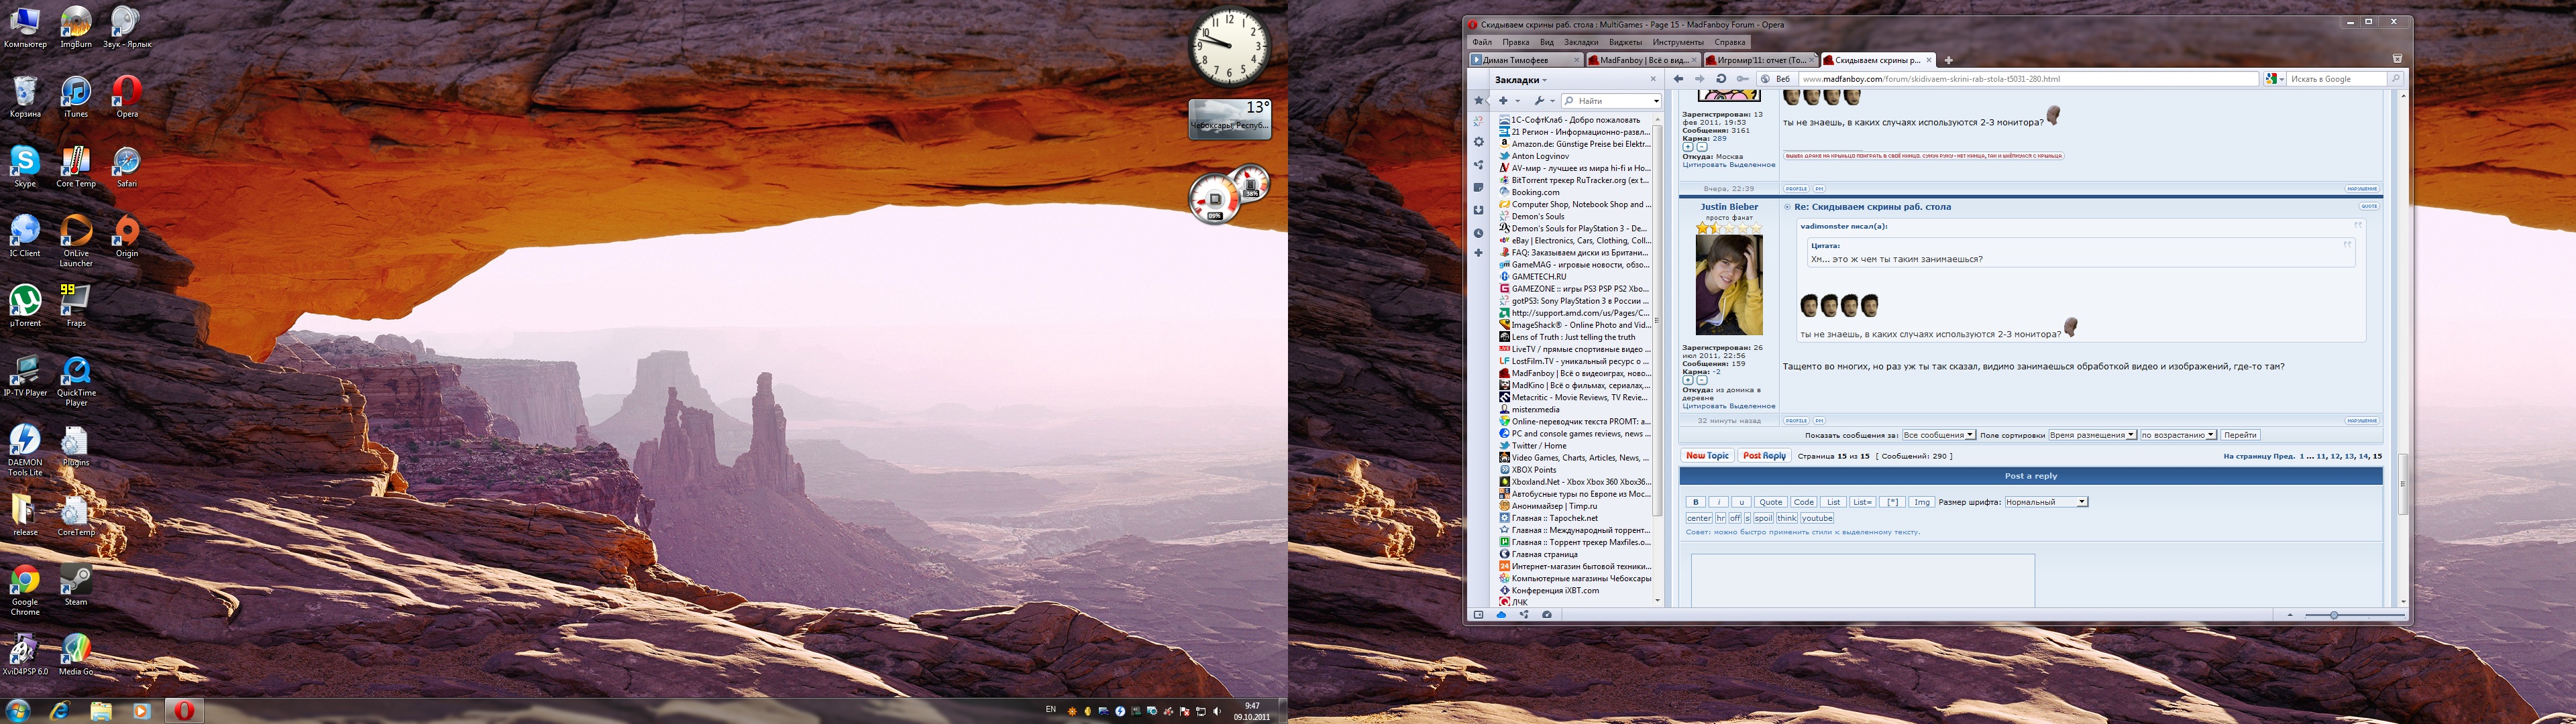Toggle the bold B formatting button
Viewport: 2576px width, 724px height.
1695,502
